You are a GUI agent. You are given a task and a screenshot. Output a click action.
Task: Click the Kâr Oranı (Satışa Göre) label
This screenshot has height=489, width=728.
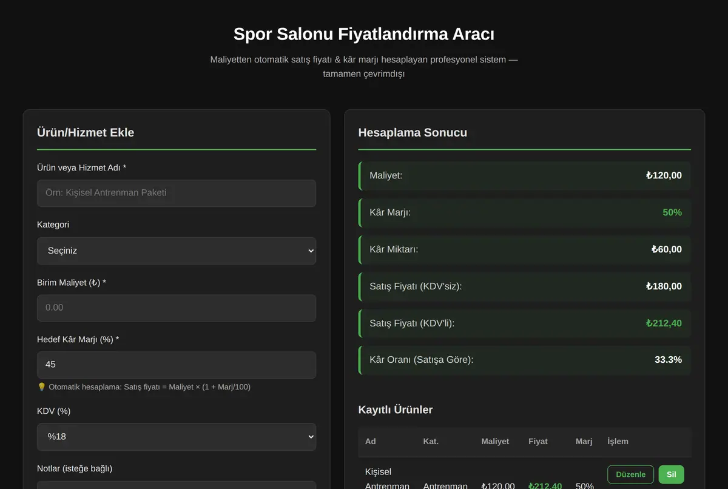click(422, 360)
